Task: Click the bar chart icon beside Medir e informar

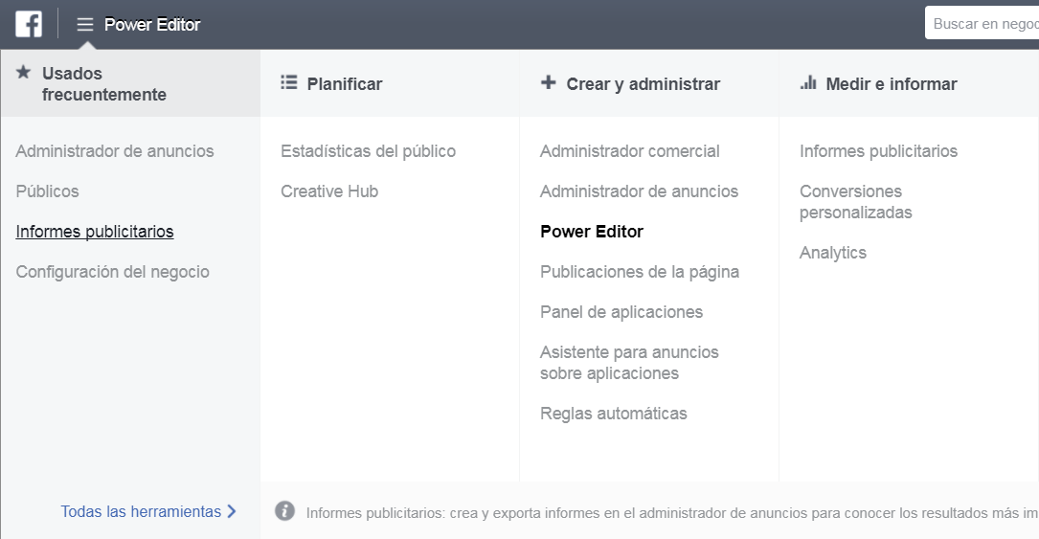Action: [x=808, y=83]
